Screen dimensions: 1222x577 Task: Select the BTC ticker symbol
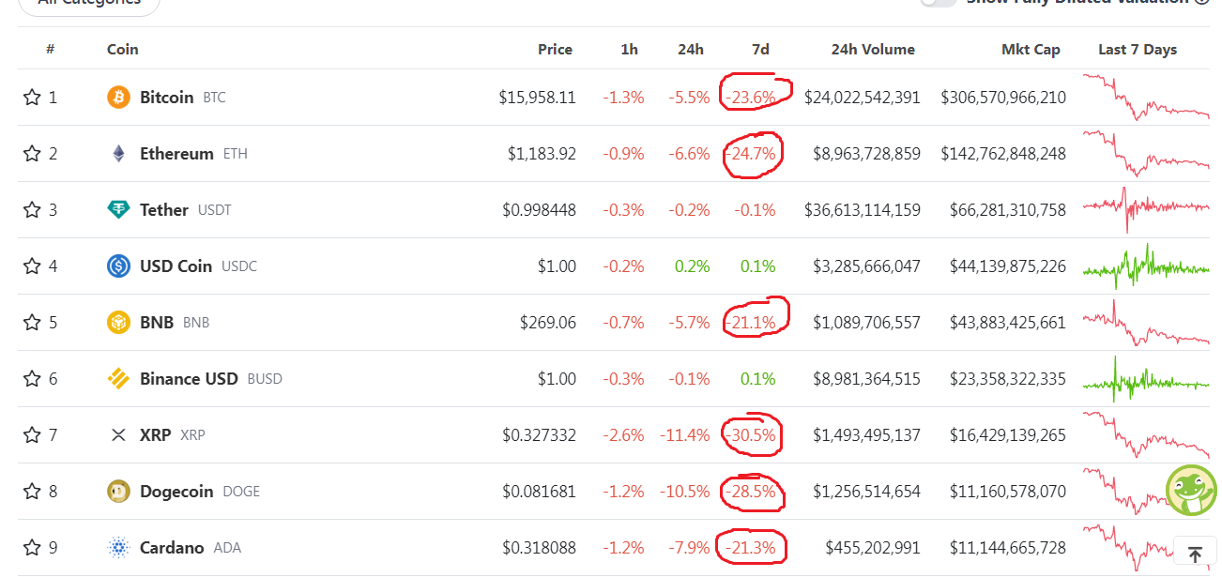(x=214, y=98)
